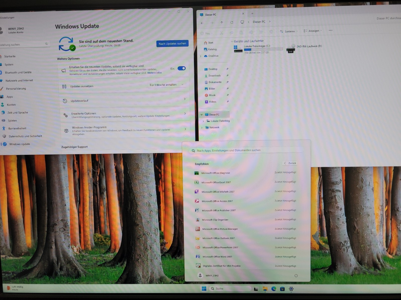Launch Microsoft Office Excel 2007
Viewport: 401px width, 300px height.
246,182
